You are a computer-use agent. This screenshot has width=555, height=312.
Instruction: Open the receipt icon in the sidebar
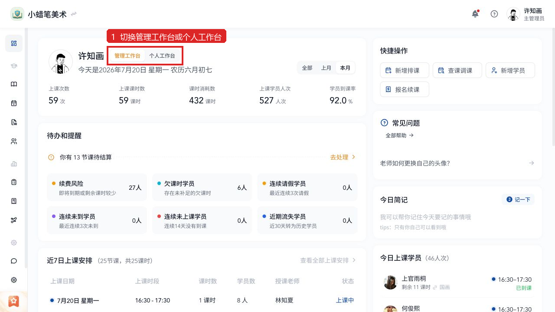pos(14,201)
